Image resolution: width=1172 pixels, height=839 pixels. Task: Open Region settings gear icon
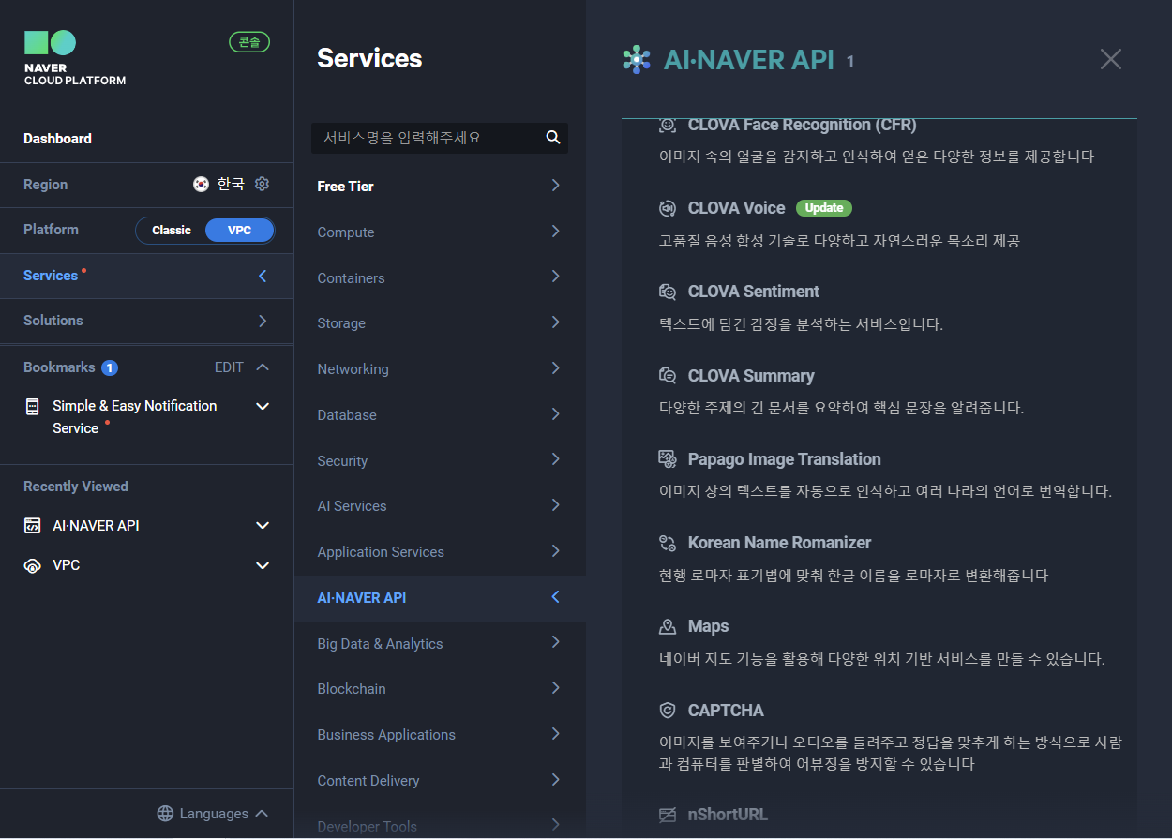click(263, 184)
